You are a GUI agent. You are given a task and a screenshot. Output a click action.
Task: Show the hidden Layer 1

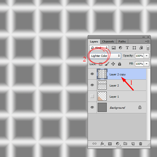92,96
